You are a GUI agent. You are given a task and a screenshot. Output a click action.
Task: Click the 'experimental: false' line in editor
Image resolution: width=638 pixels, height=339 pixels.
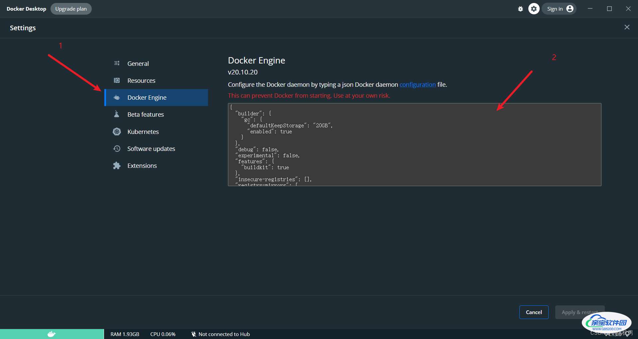[267, 156]
